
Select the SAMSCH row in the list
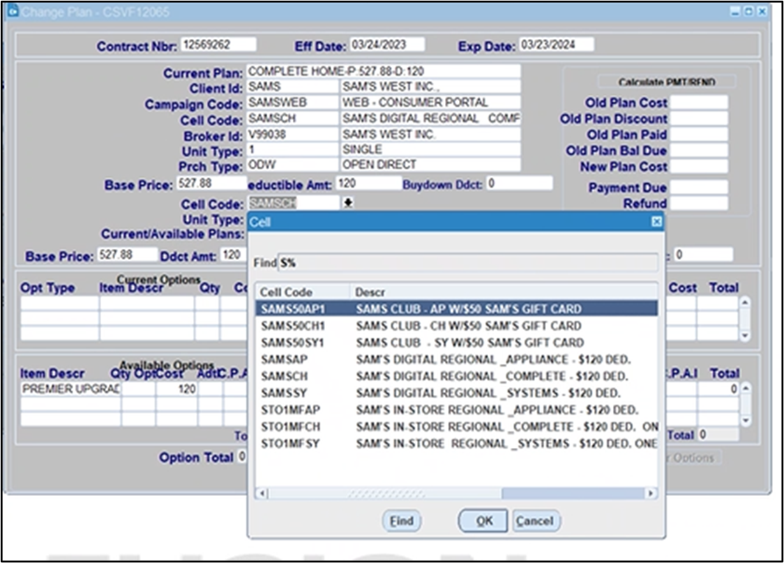tap(456, 376)
